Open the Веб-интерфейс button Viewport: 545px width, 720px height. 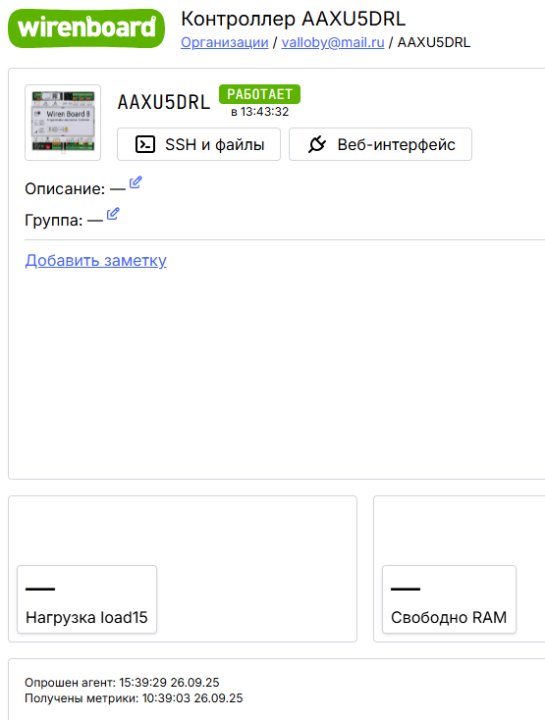click(380, 144)
